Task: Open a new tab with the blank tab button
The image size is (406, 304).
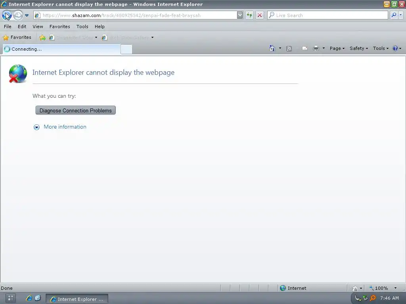Action: tap(126, 49)
